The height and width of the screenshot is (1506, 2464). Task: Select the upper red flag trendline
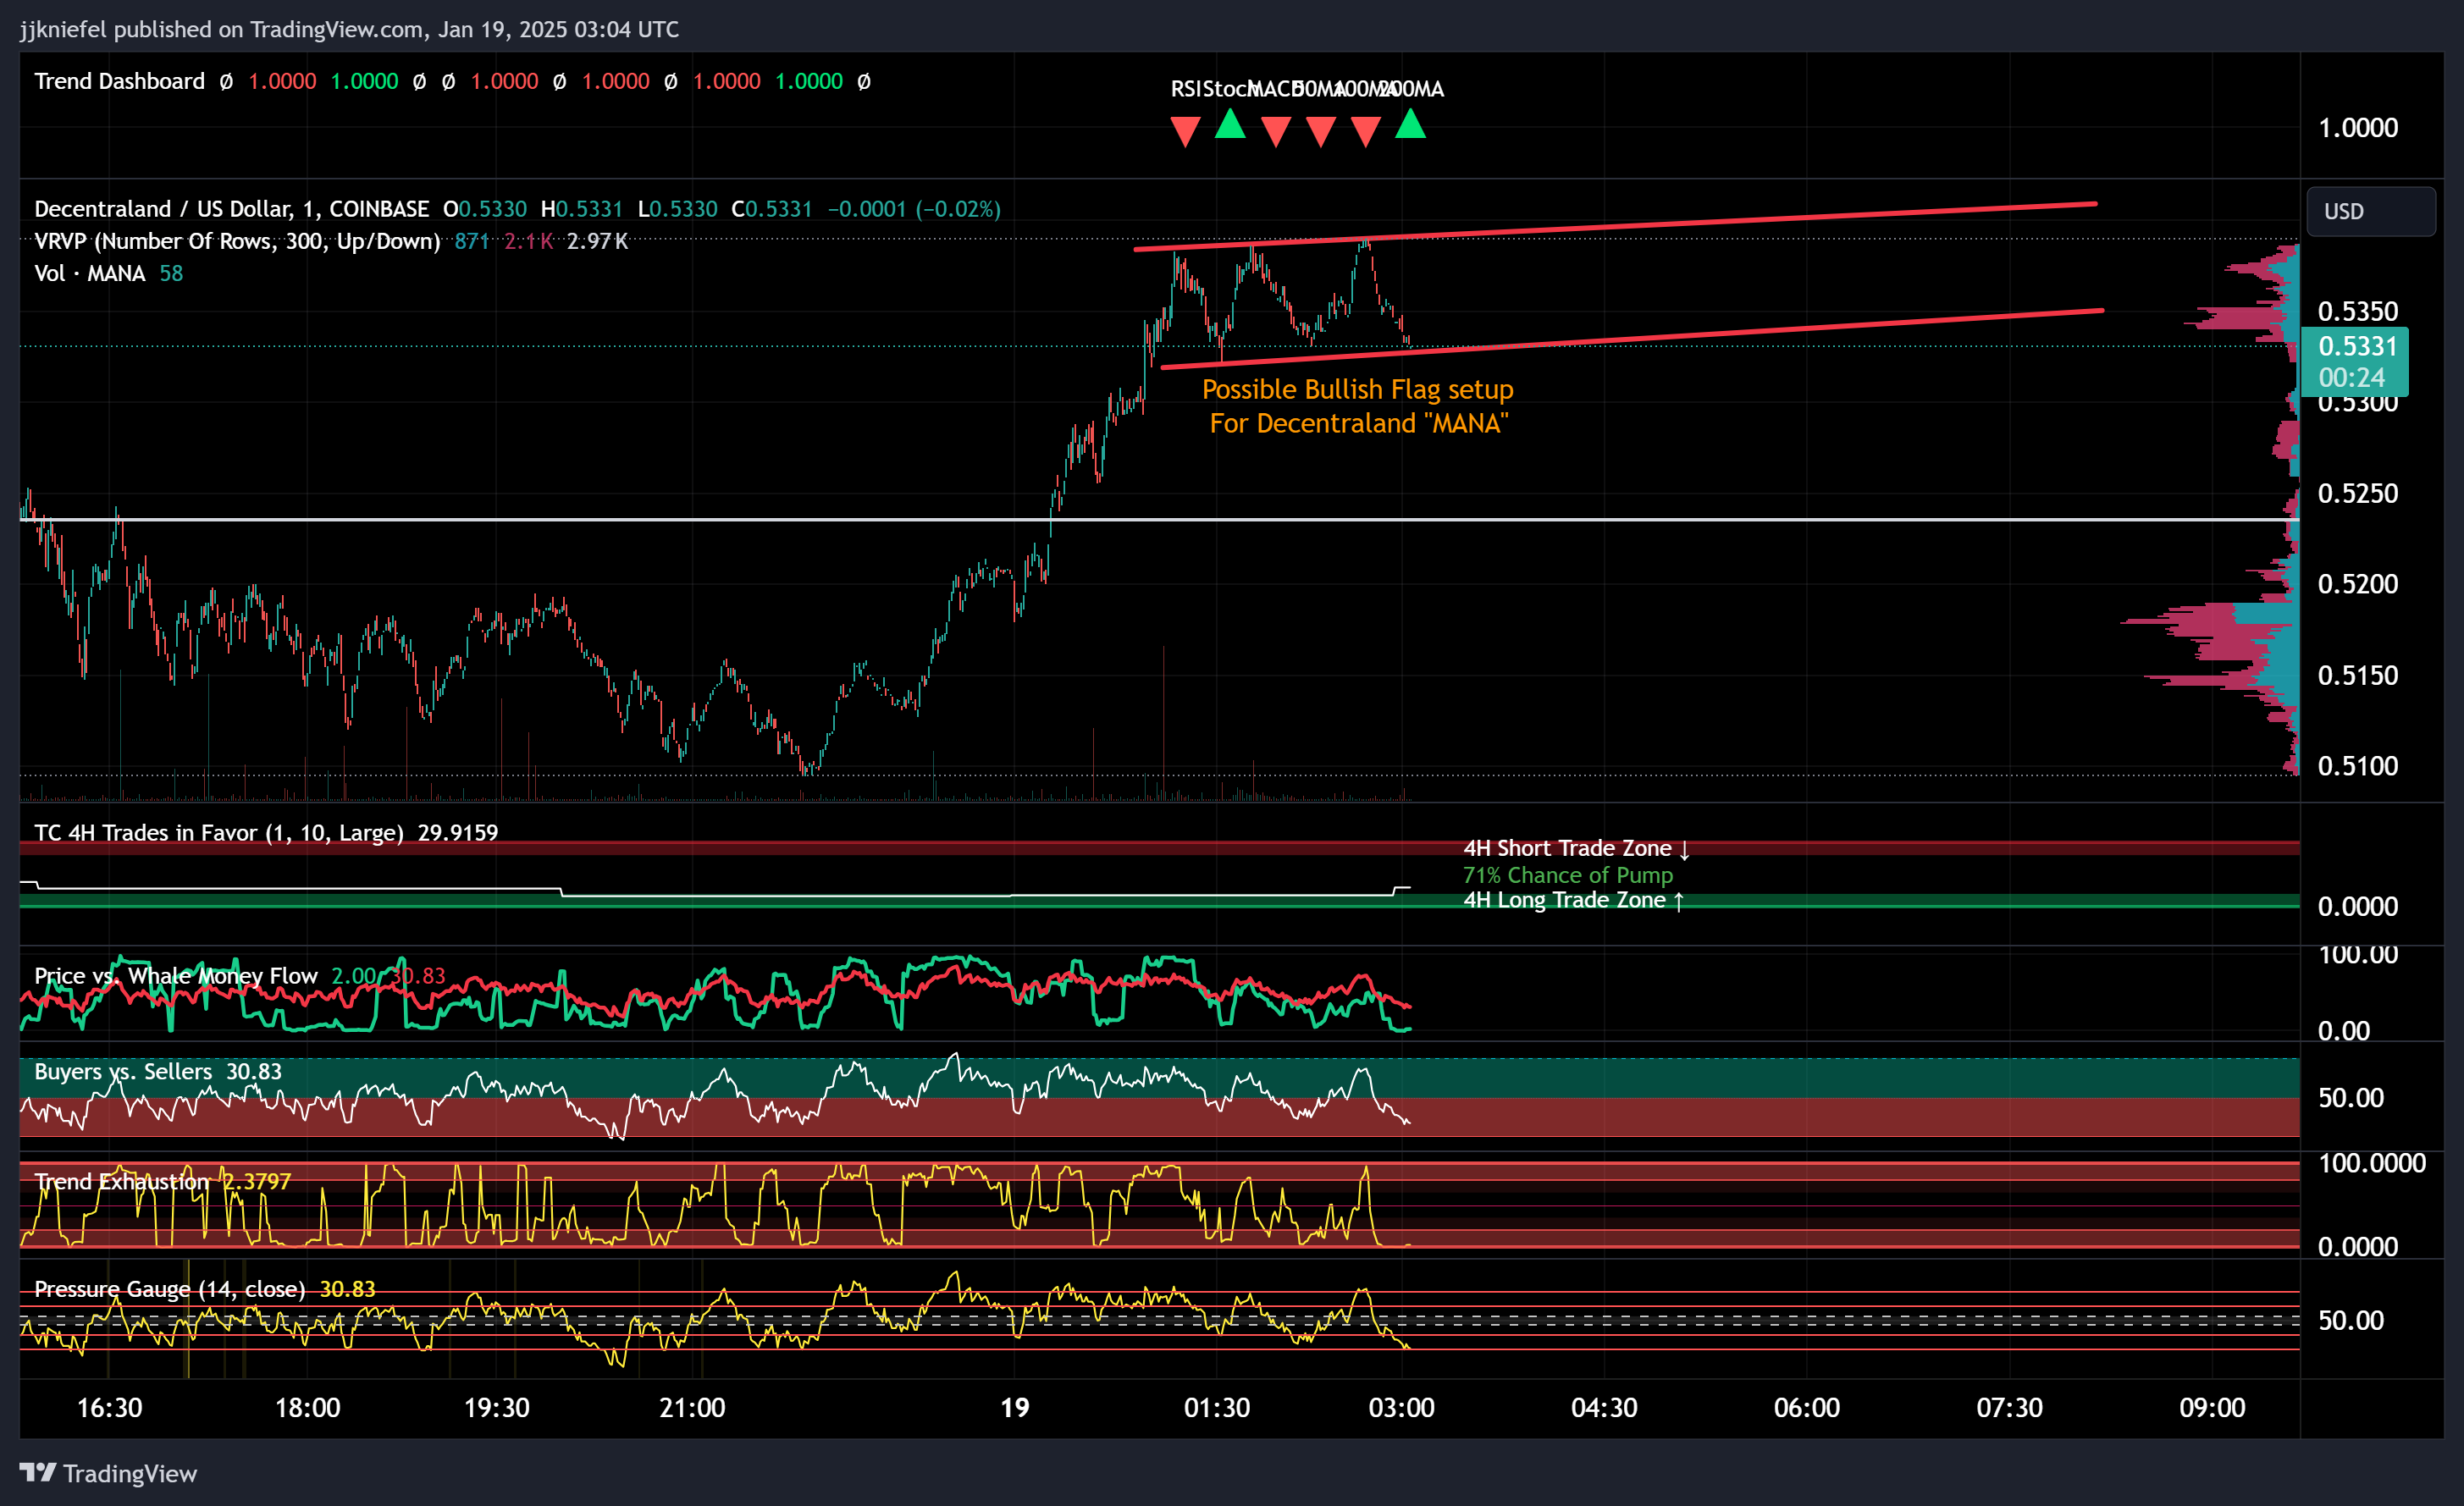pos(1615,226)
